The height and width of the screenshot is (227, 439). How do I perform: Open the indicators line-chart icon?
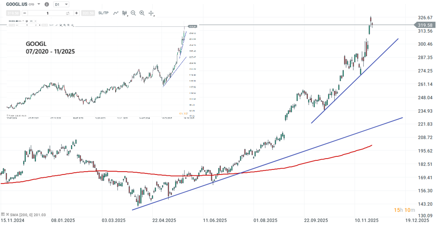[116, 13]
